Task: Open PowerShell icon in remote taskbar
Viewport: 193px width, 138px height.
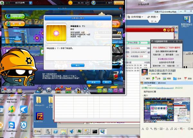Action: coord(56,132)
